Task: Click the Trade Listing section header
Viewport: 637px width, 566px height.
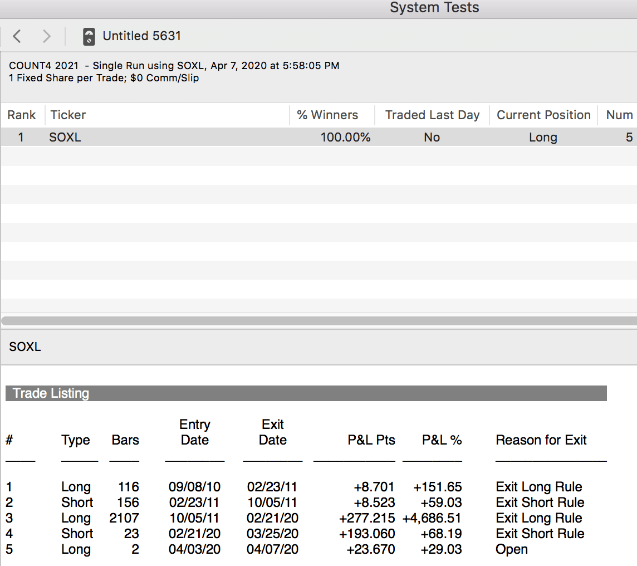Action: click(x=51, y=393)
